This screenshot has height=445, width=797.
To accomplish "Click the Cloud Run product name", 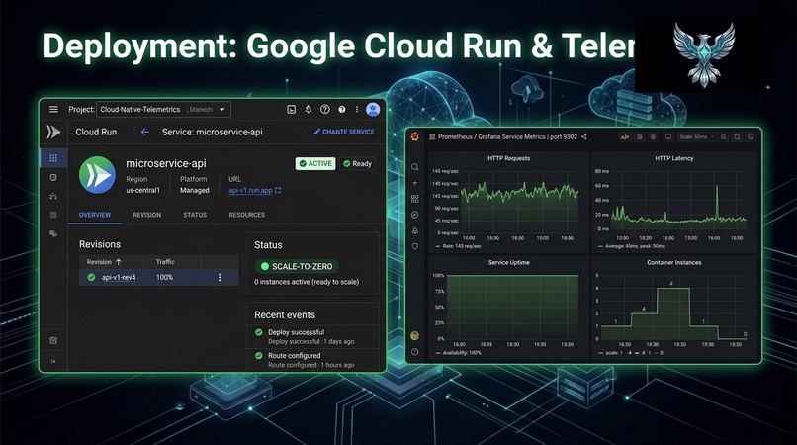I will click(96, 132).
